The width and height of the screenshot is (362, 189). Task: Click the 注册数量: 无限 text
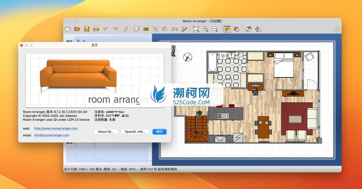pos(105,120)
